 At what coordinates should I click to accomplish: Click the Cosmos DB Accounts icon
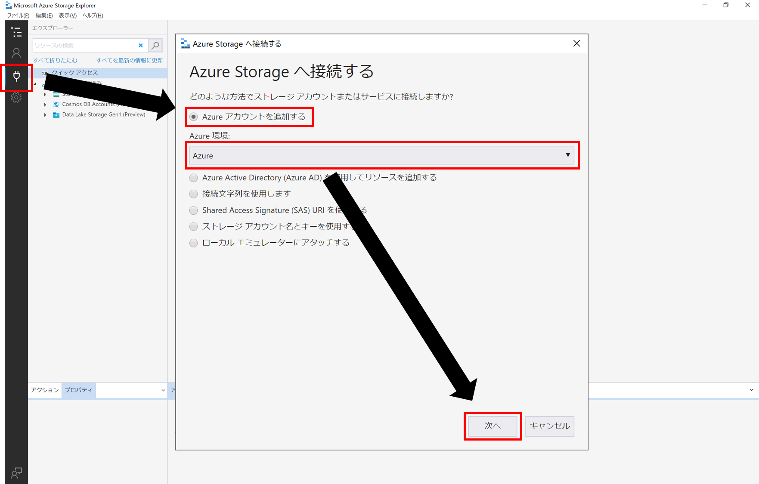(x=56, y=105)
